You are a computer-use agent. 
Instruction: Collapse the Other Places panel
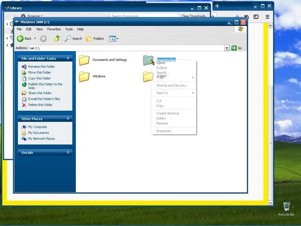68,119
